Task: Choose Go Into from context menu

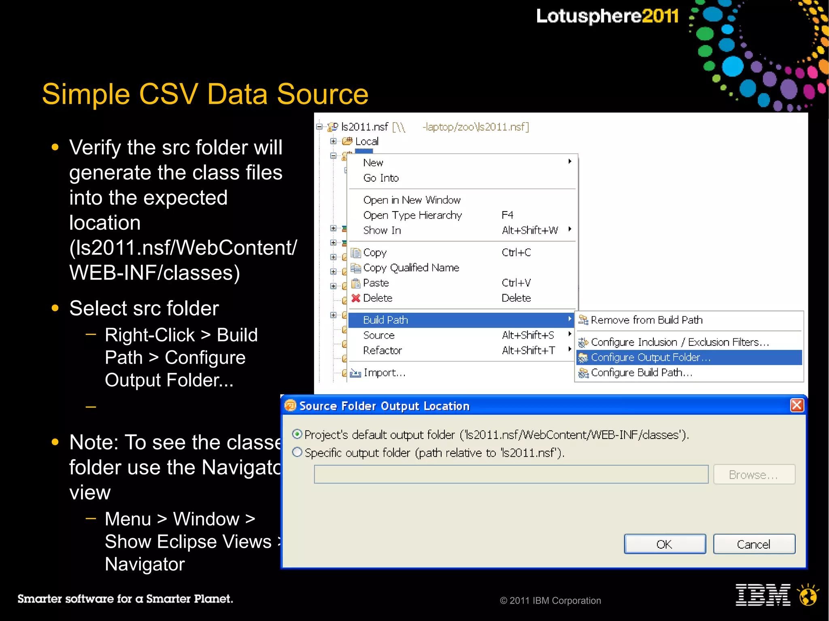Action: pos(461,178)
